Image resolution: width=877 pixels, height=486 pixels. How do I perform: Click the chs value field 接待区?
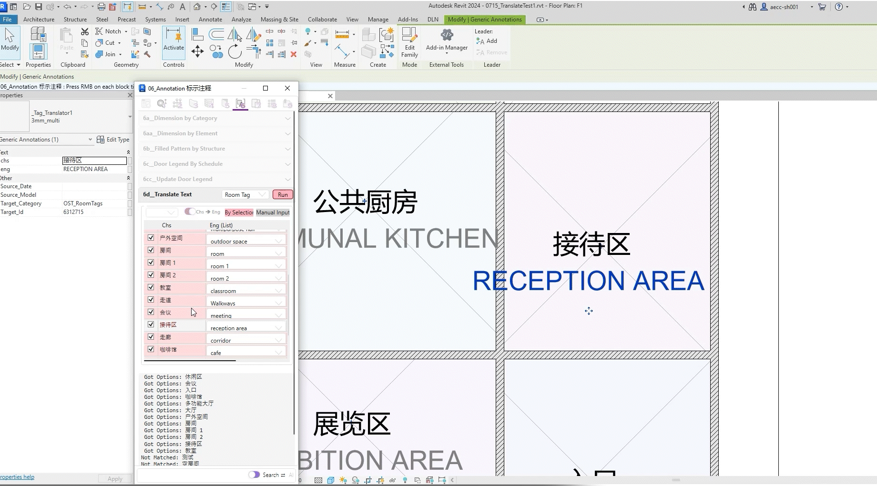pos(94,161)
